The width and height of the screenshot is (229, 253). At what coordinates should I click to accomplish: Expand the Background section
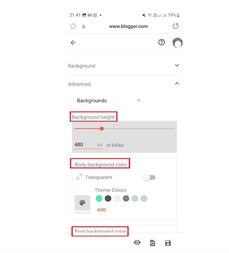pyautogui.click(x=124, y=66)
